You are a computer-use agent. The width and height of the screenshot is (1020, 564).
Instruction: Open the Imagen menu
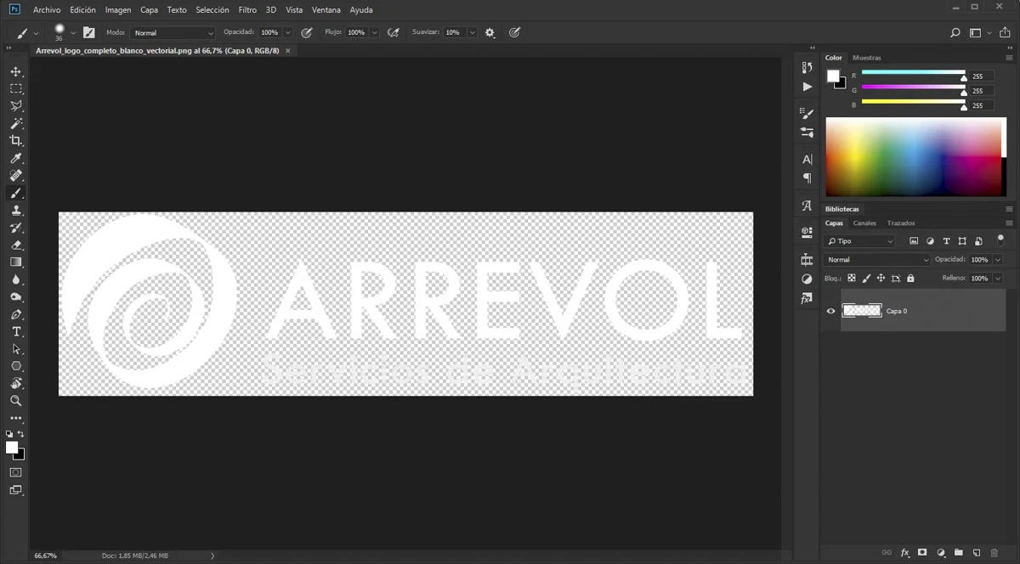tap(118, 10)
